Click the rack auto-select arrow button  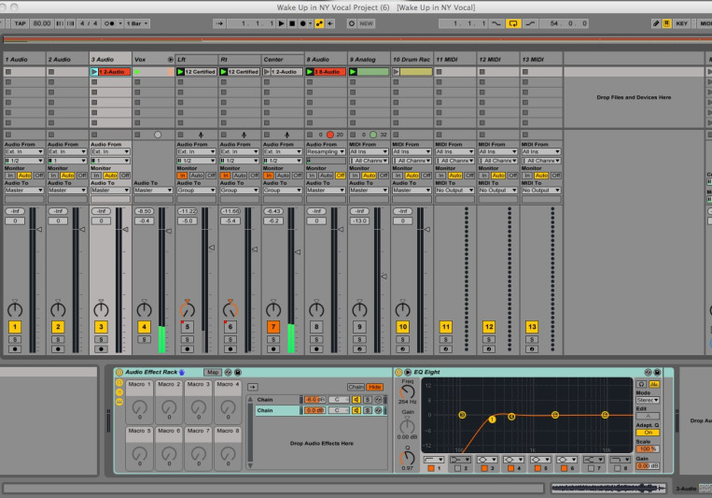point(253,387)
